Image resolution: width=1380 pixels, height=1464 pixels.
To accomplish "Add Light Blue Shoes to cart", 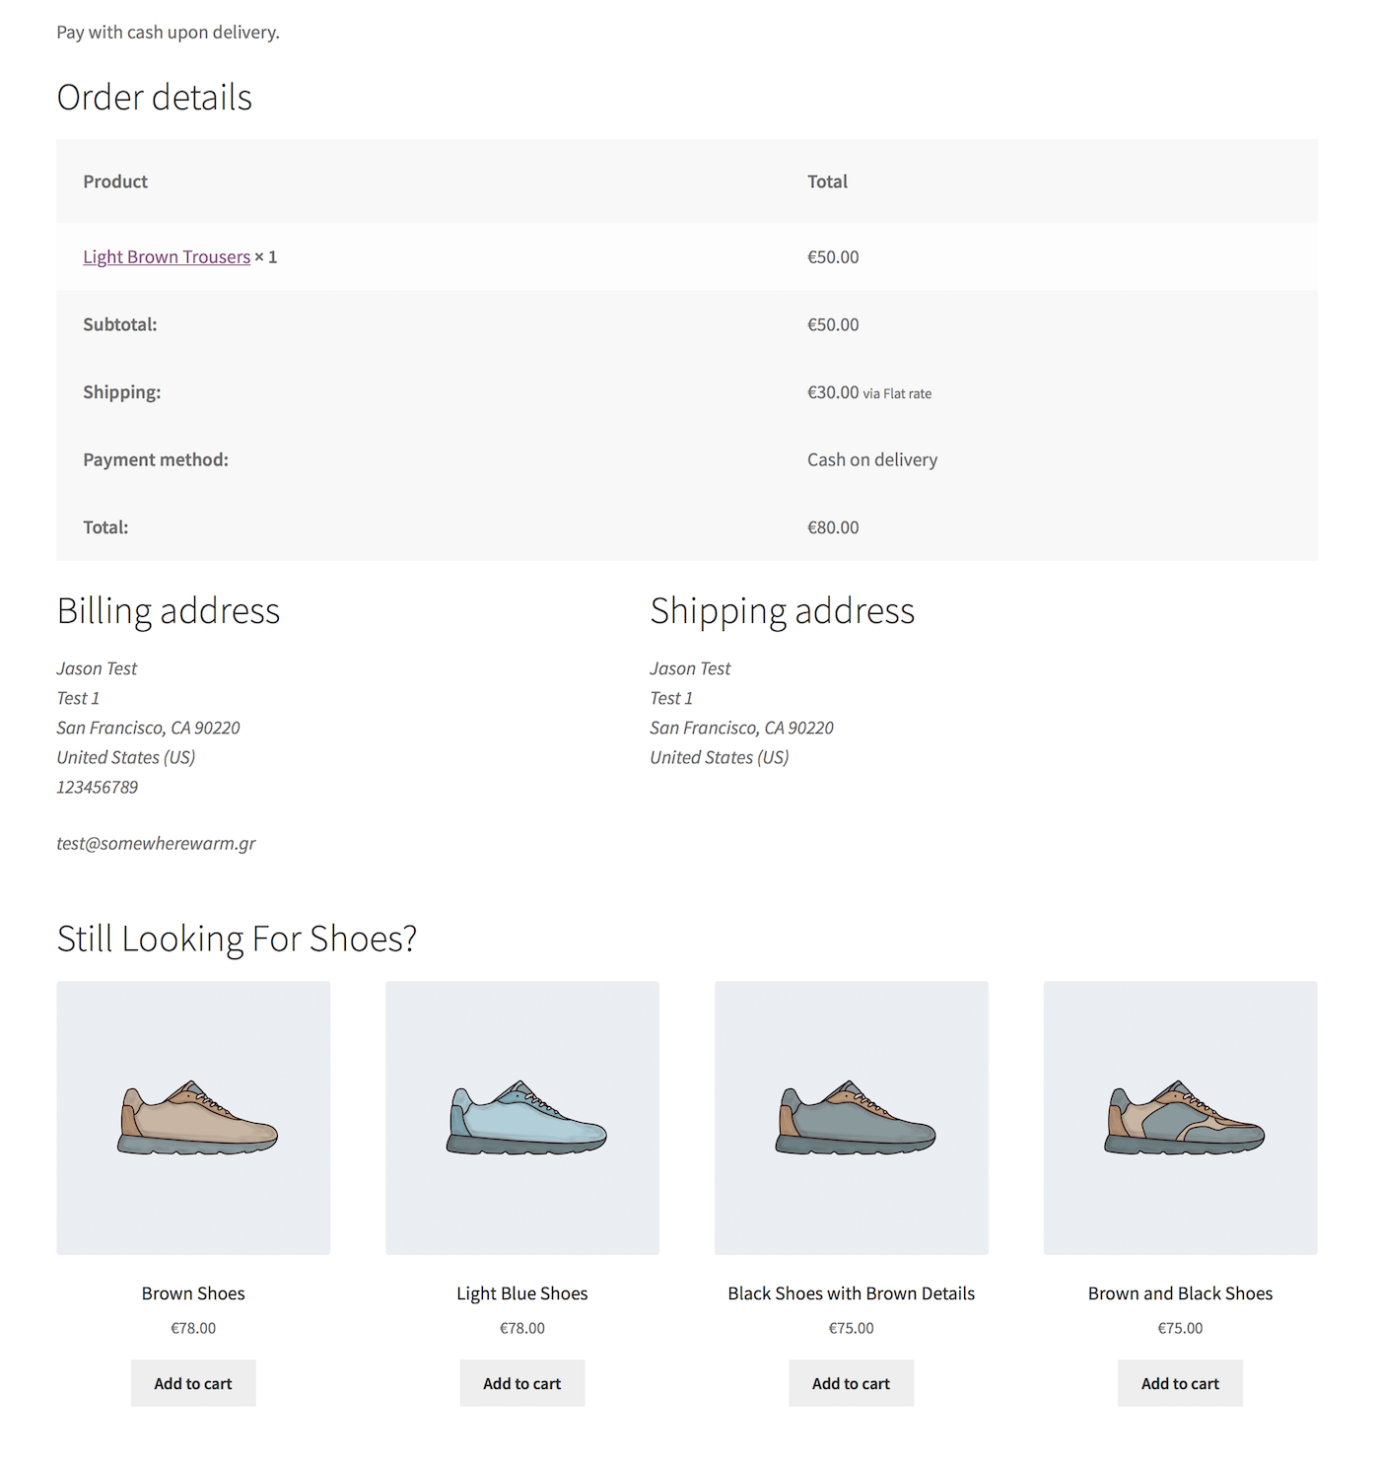I will (x=522, y=1383).
